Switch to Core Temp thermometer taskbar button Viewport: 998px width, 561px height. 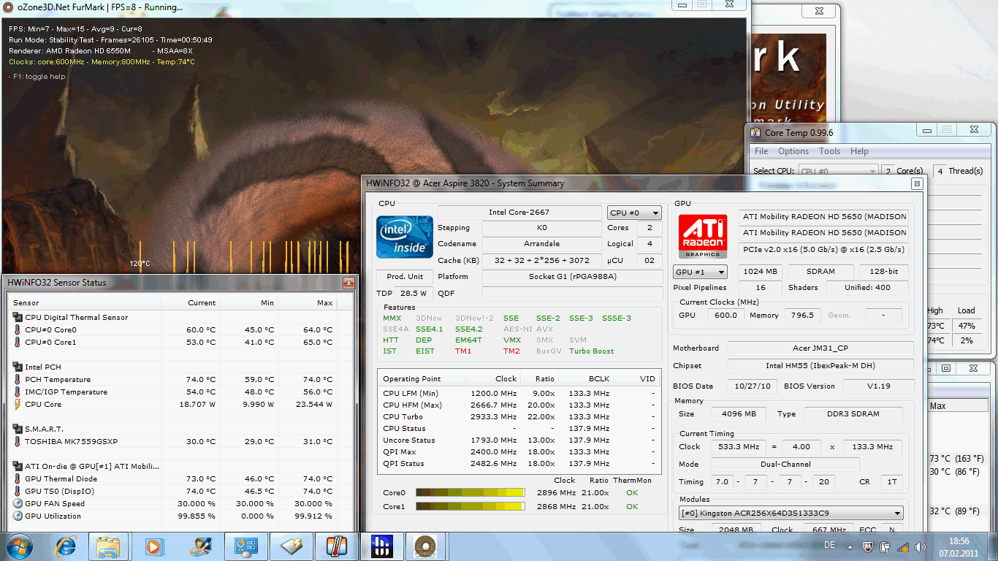pyautogui.click(x=337, y=546)
